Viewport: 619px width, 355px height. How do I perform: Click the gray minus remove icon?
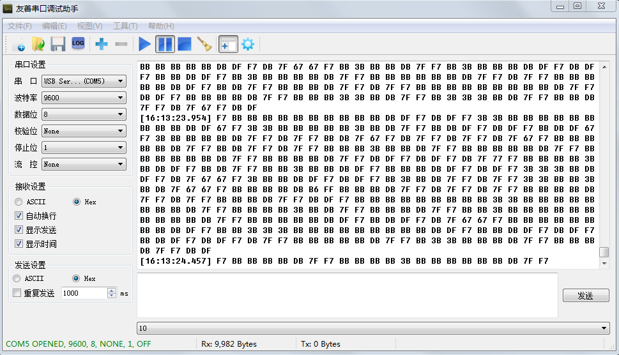[x=121, y=44]
